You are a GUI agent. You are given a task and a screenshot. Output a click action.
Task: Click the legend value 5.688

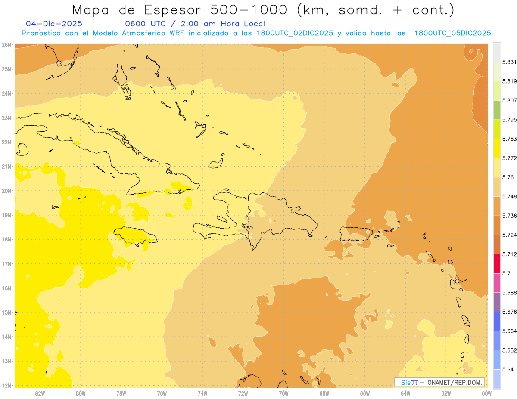(x=510, y=293)
